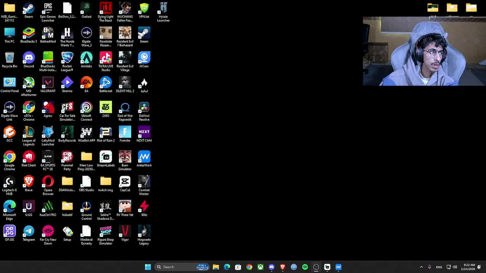Launch the Outlast desktop shortcut
Image resolution: width=486 pixels, height=273 pixels.
(x=86, y=11)
